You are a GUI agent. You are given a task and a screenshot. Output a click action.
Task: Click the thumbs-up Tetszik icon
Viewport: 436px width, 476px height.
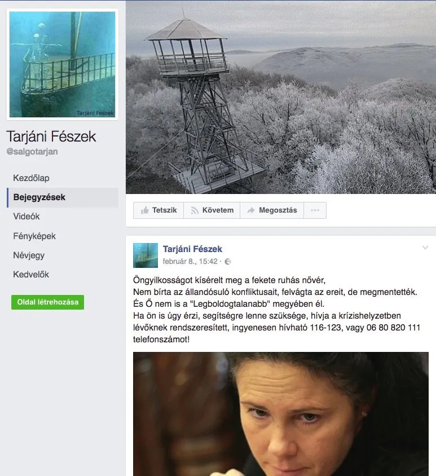click(x=145, y=210)
